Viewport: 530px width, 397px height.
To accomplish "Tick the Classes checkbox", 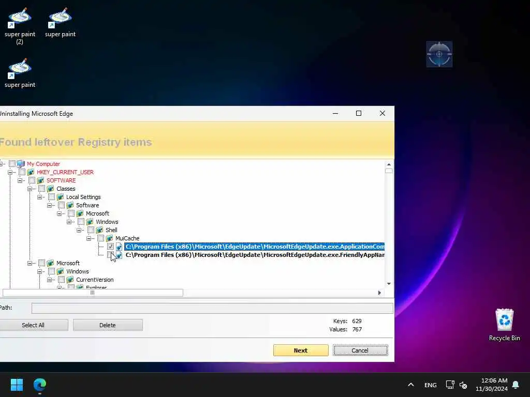I will pos(41,189).
